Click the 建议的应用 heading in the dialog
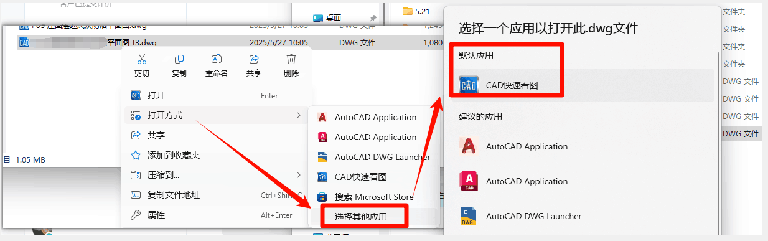Image resolution: width=768 pixels, height=241 pixels. pos(480,116)
